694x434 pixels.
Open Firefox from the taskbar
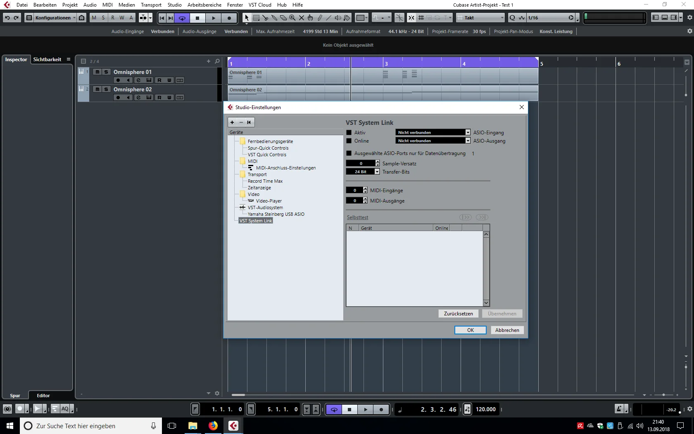pyautogui.click(x=213, y=426)
